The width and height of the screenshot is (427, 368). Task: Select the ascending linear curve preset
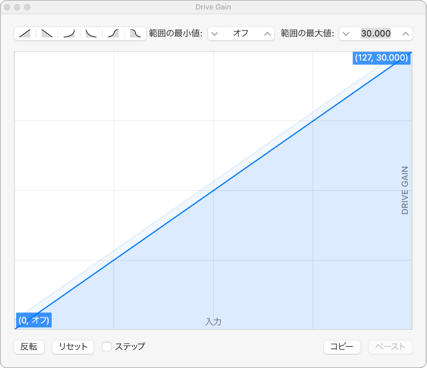pos(24,34)
